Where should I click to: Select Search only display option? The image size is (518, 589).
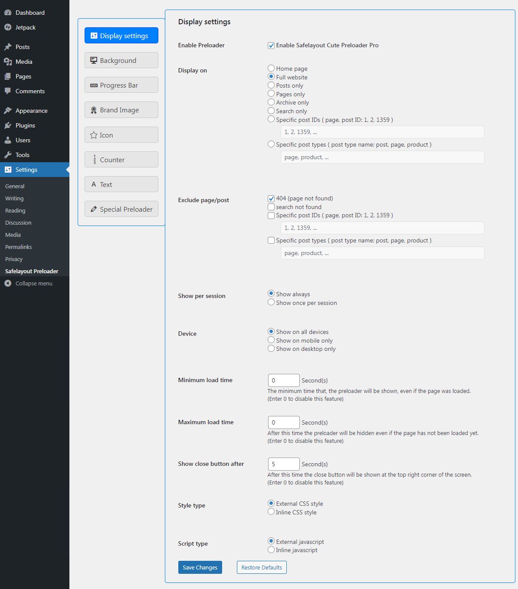[x=271, y=111]
